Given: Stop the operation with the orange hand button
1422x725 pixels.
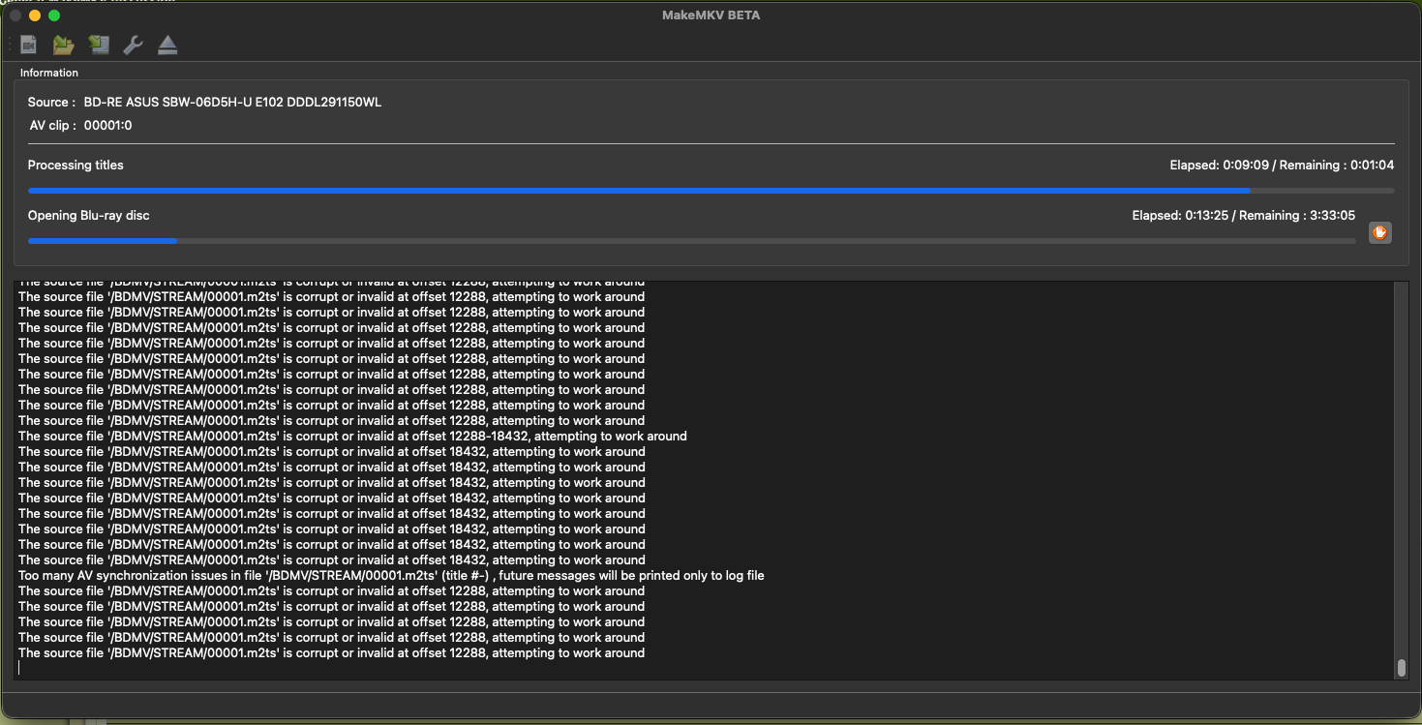Looking at the screenshot, I should click(1379, 232).
